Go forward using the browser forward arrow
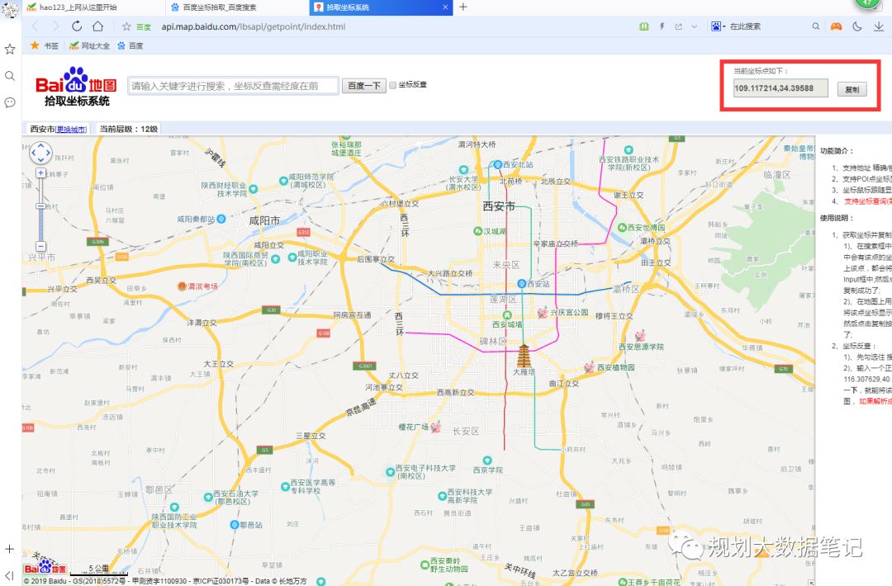 (x=56, y=26)
